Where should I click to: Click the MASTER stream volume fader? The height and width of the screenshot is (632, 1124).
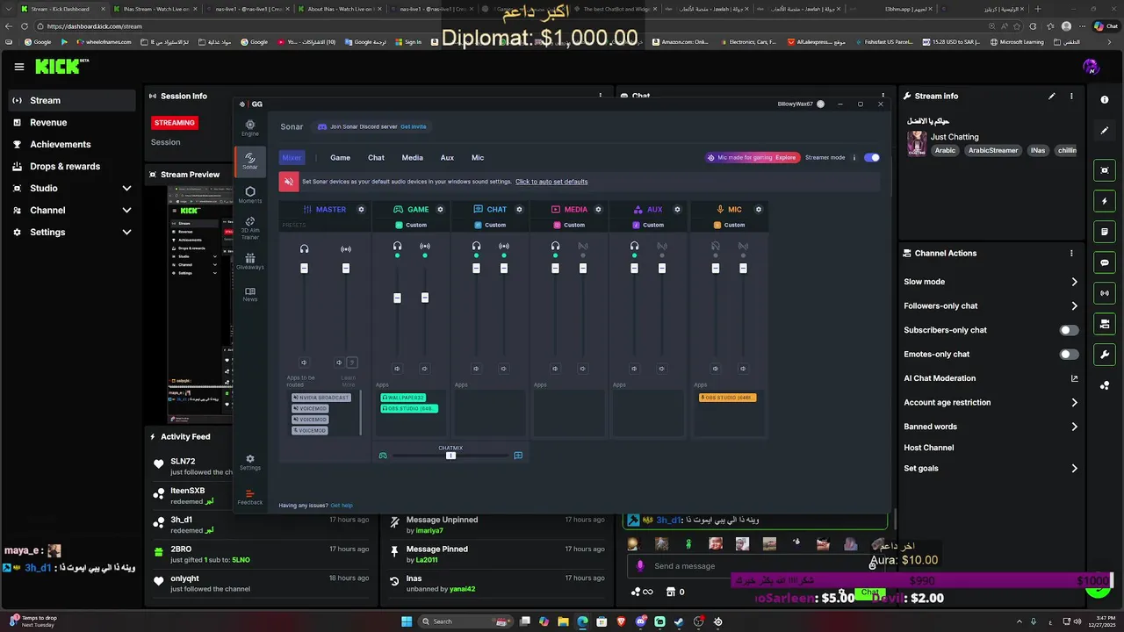346,268
